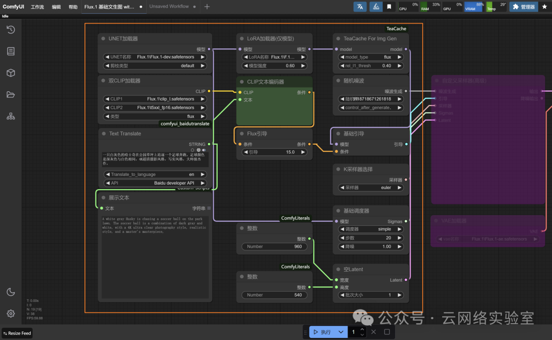The width and height of the screenshot is (552, 340).
Task: Open settings gear in sidebar
Action: point(11,313)
